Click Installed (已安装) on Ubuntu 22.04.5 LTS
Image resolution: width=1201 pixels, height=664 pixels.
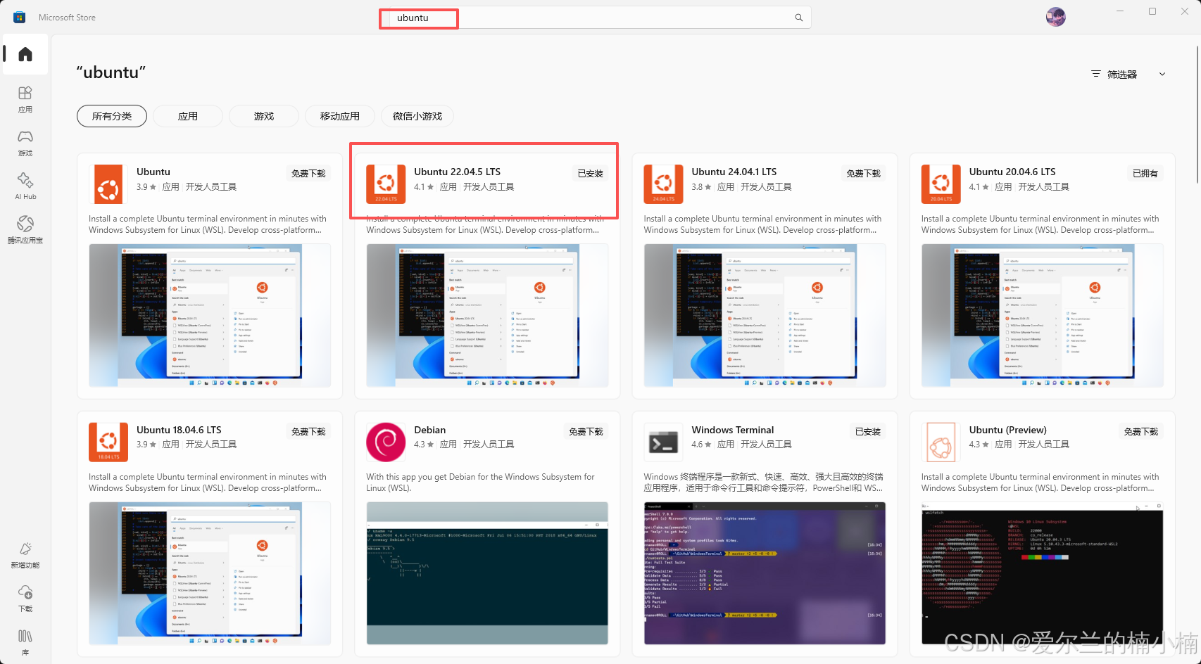(590, 174)
